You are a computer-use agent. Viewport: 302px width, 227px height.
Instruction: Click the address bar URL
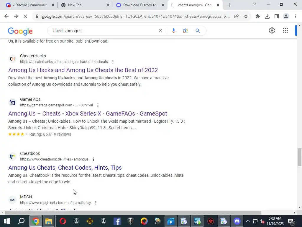point(136,17)
